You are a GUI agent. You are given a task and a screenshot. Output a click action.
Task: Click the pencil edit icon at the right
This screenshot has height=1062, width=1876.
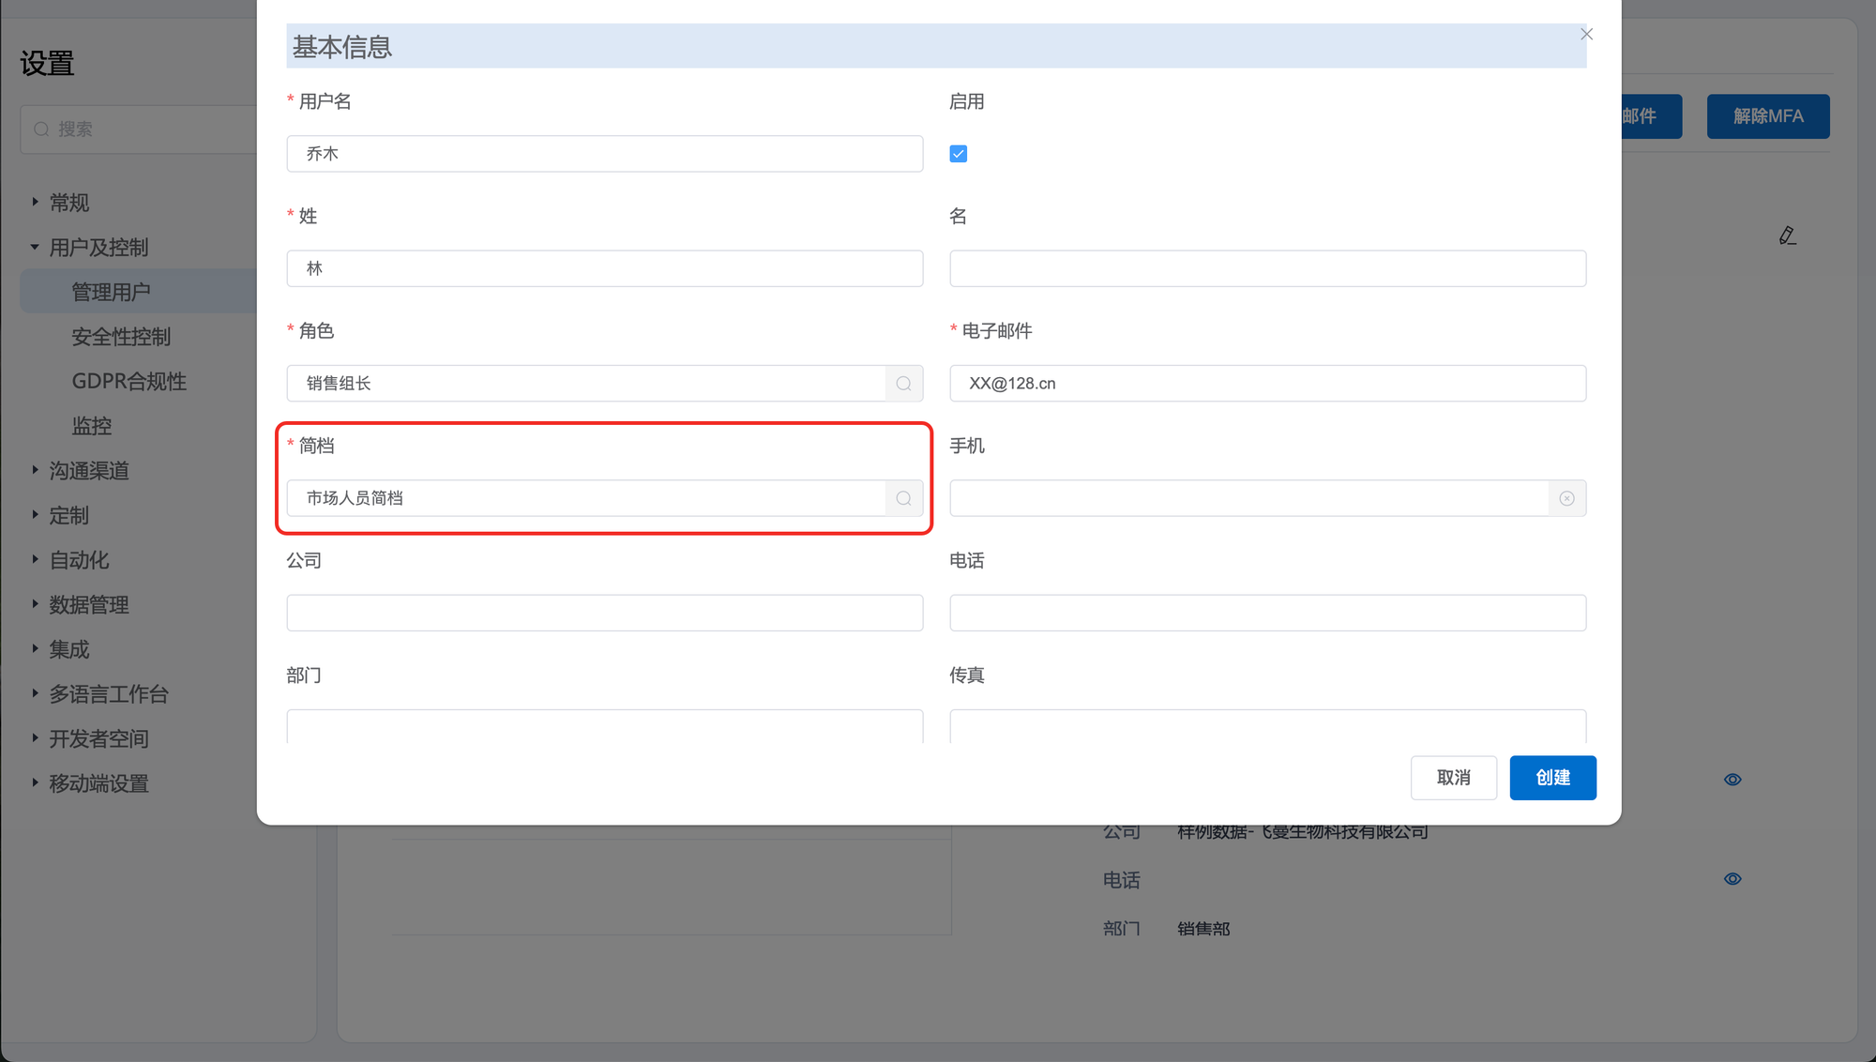coord(1787,235)
